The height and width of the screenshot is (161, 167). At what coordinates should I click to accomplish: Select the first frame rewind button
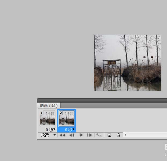62,135
